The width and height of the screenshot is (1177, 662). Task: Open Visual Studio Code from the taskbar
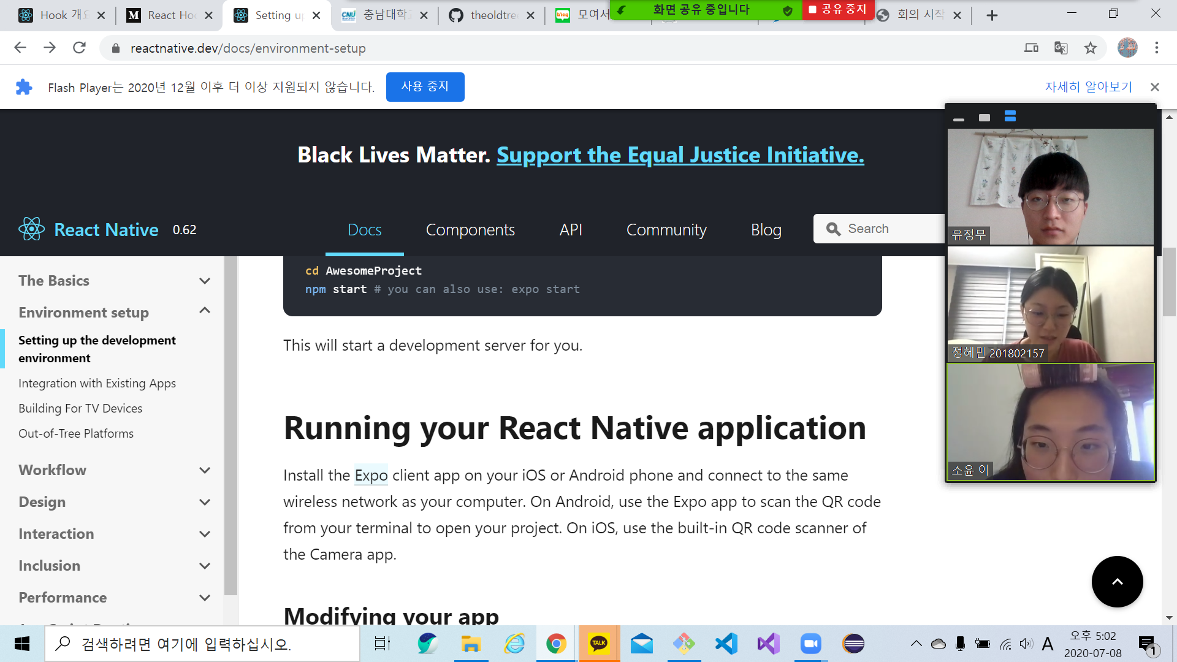726,644
